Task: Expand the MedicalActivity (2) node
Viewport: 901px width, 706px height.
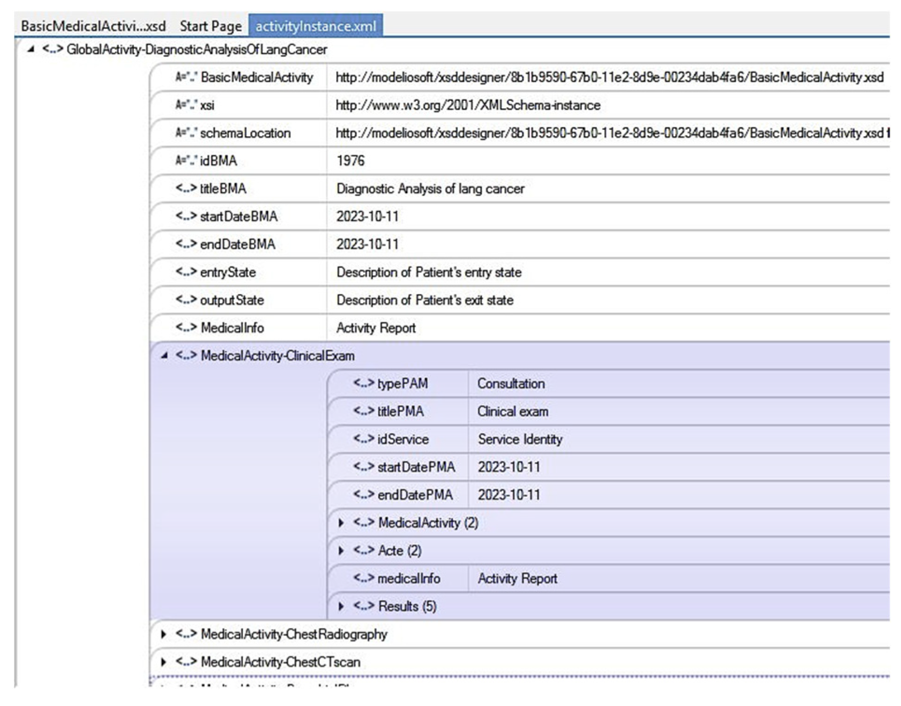Action: click(x=341, y=523)
